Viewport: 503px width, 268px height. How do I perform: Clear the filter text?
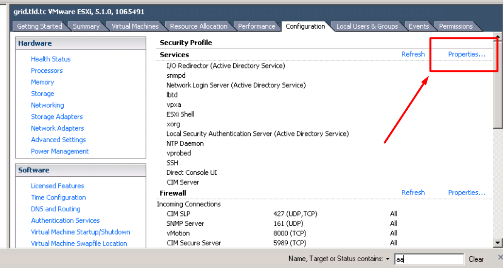[476, 259]
